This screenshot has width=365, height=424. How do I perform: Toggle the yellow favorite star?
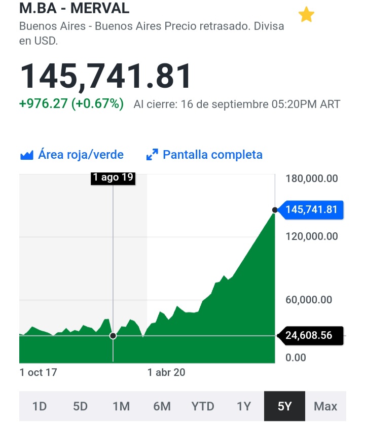306,15
